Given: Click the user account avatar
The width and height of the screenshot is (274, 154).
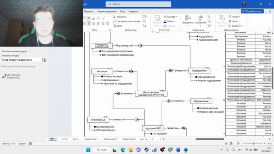Looking at the screenshot, I should click(x=244, y=4).
